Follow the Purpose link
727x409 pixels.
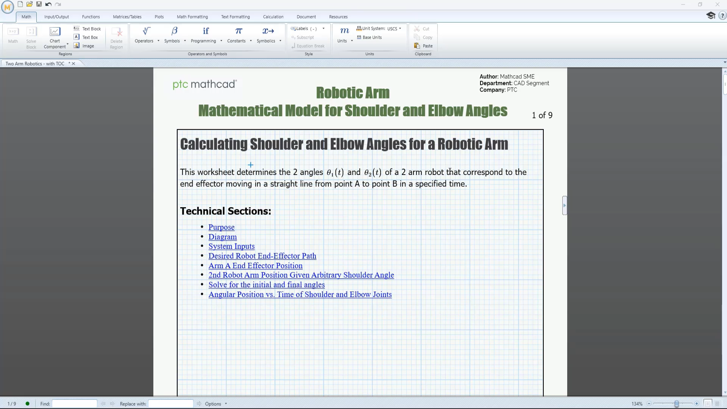click(222, 227)
